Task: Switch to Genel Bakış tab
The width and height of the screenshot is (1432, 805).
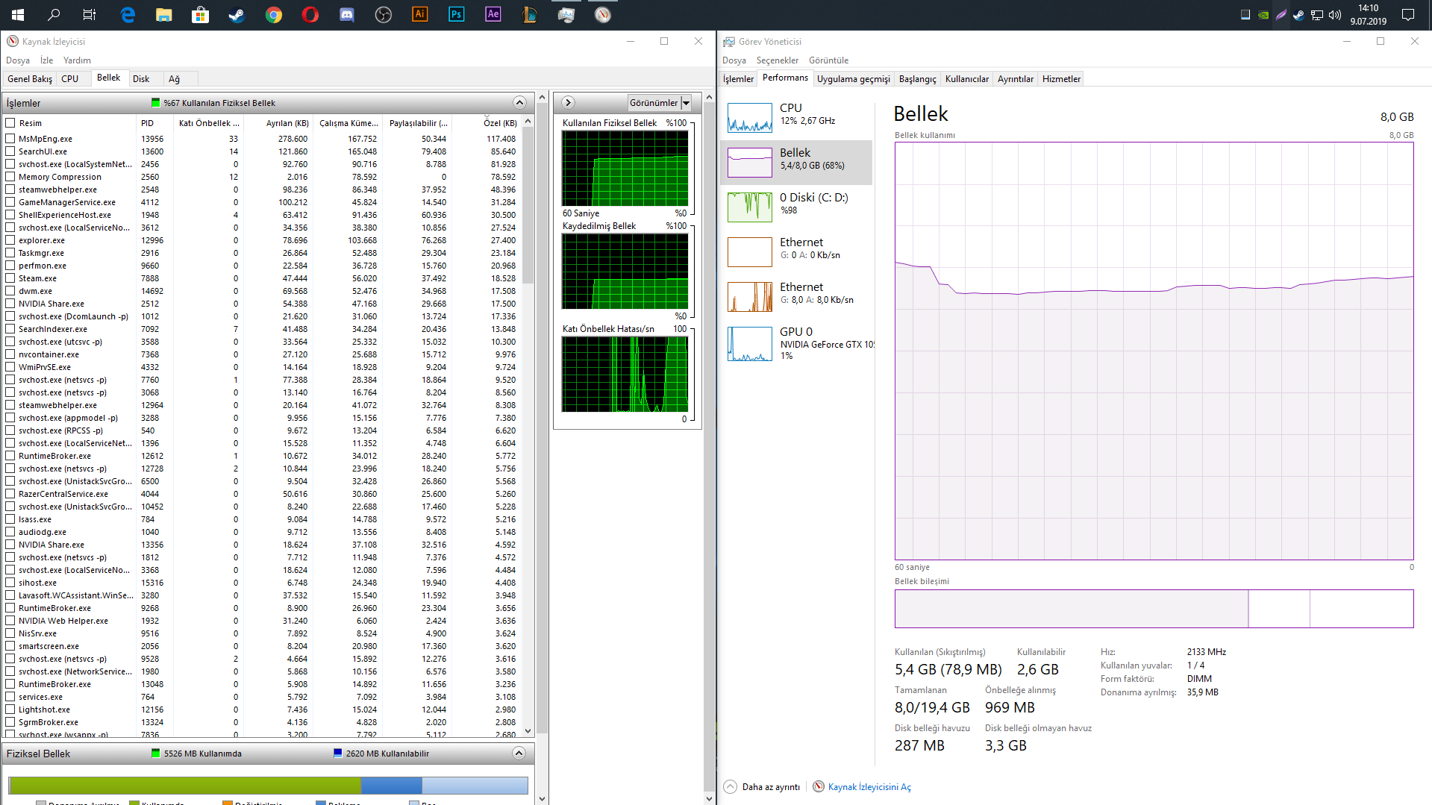Action: coord(30,79)
